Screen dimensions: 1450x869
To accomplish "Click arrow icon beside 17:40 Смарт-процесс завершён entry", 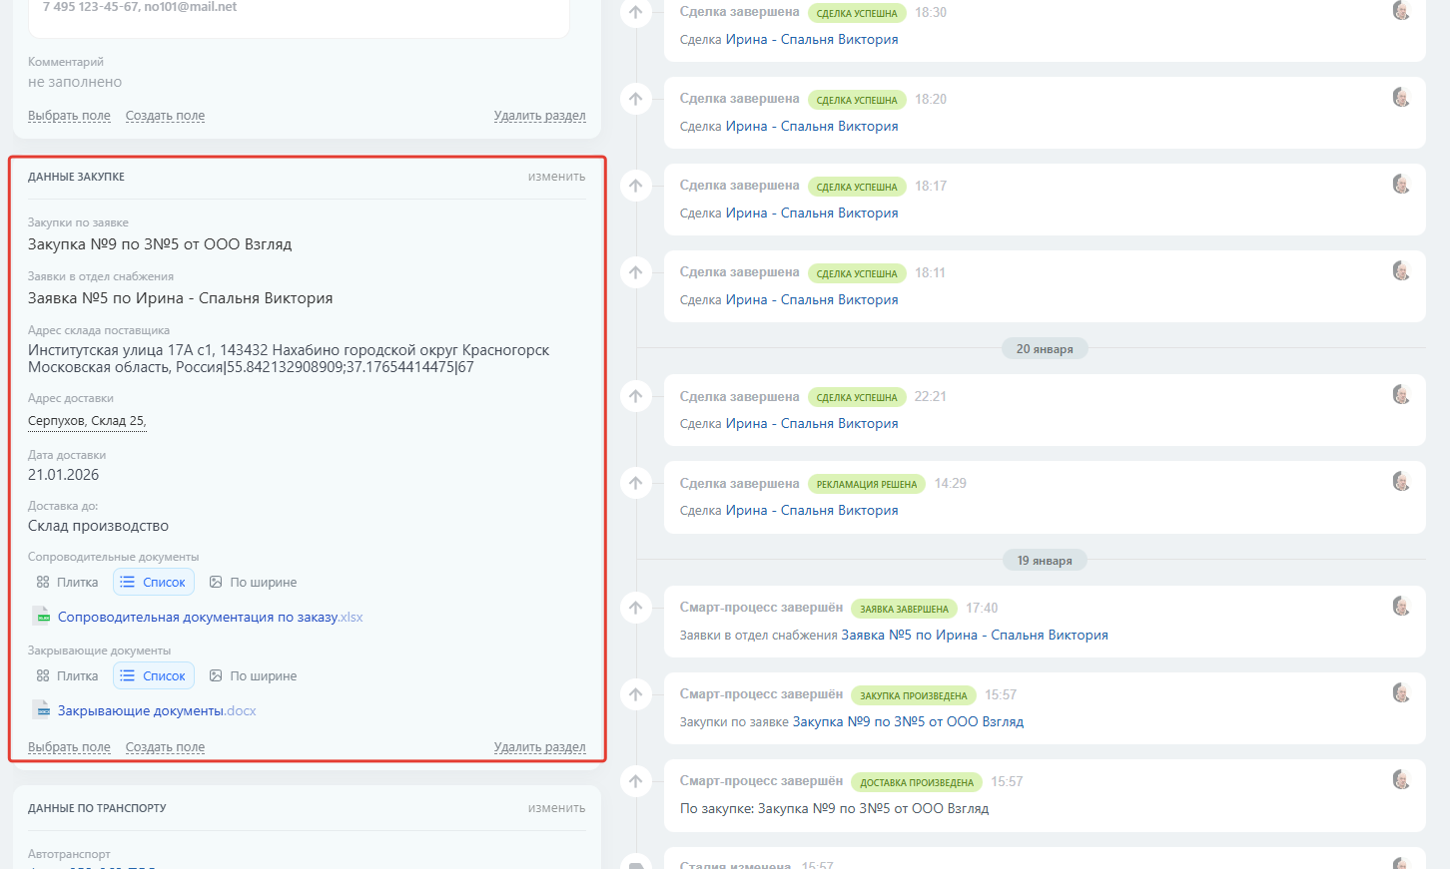I will pyautogui.click(x=636, y=608).
